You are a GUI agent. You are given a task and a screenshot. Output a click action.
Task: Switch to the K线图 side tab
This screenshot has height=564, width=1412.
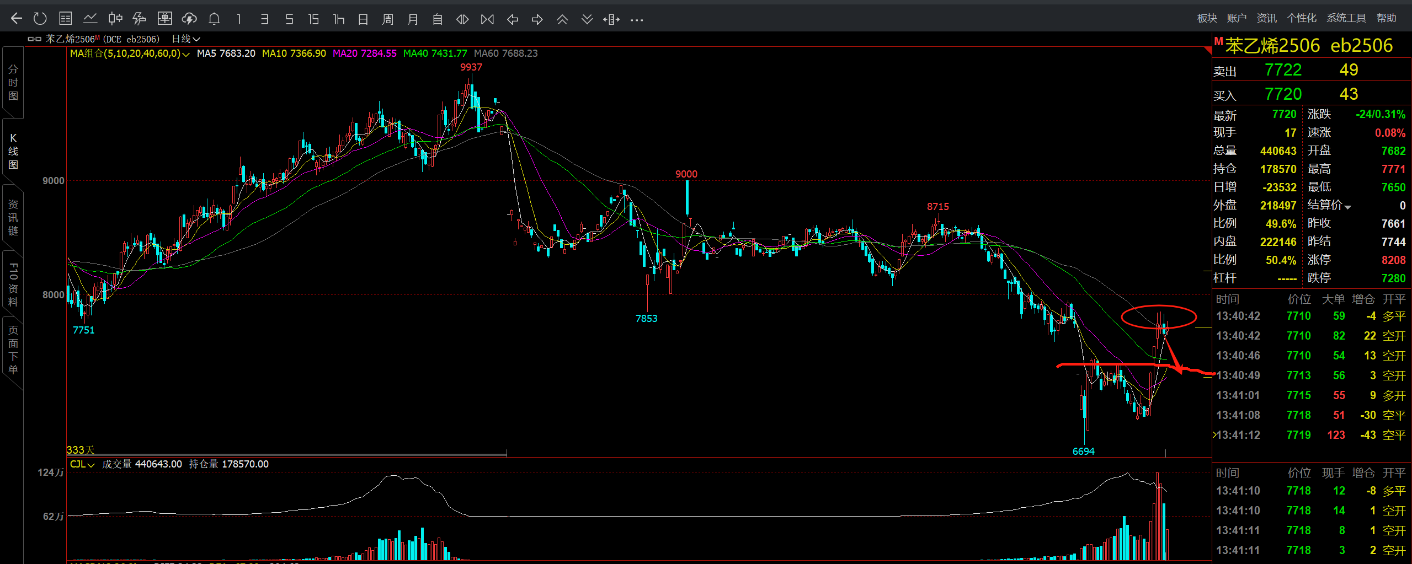click(x=13, y=151)
